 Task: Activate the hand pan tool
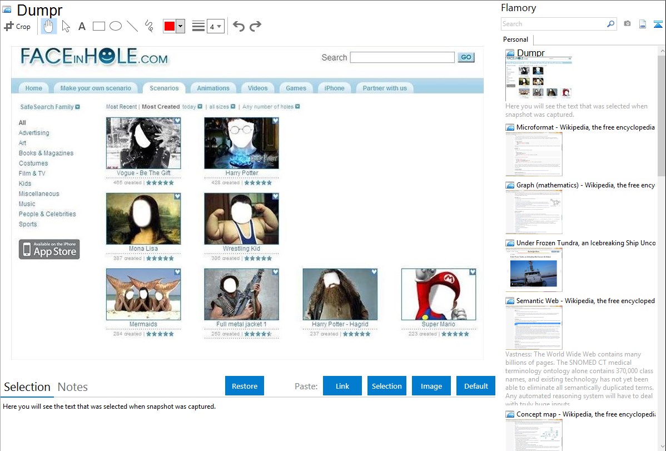coord(48,26)
